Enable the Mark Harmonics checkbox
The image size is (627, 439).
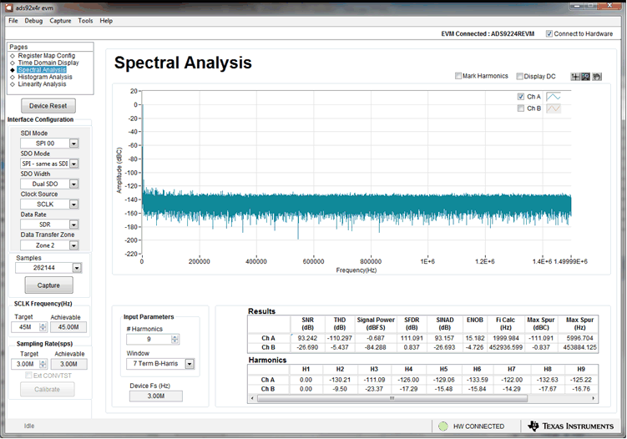click(459, 76)
